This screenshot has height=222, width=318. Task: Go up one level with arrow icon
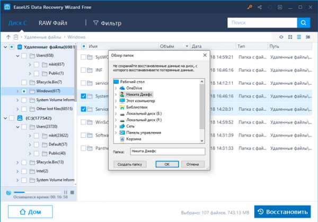tap(8, 37)
